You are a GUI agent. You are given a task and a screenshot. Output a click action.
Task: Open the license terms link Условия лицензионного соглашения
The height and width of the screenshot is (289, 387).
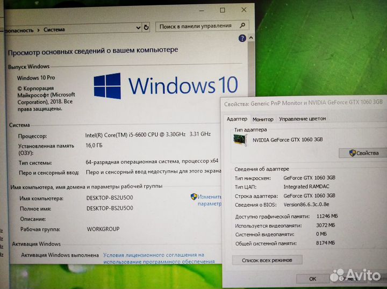click(x=159, y=258)
